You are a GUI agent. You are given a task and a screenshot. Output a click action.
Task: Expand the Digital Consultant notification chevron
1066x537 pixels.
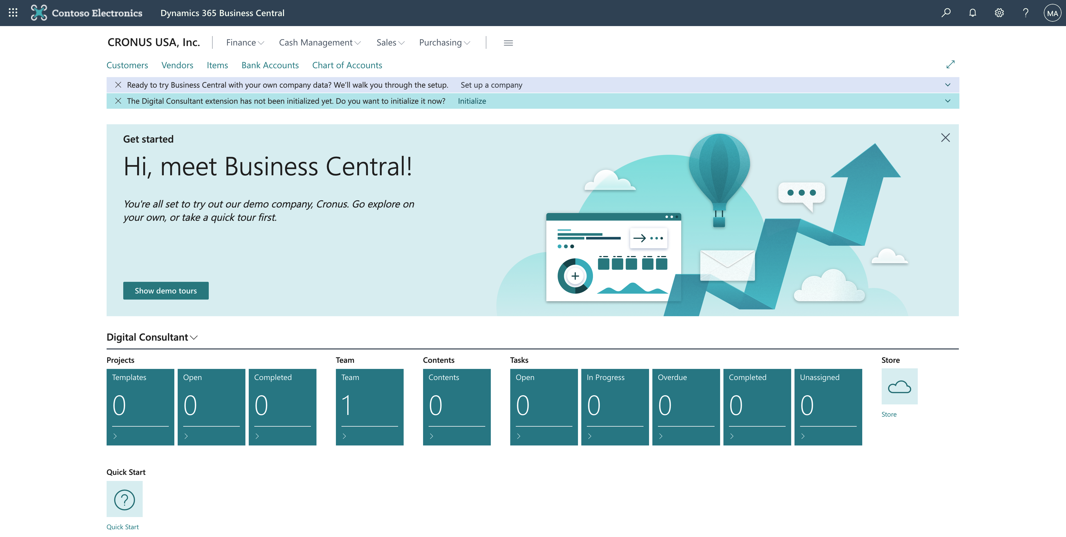tap(948, 101)
